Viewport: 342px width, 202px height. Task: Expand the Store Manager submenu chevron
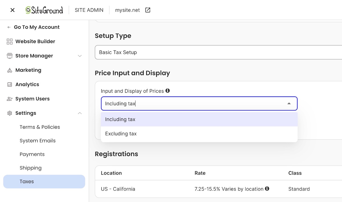point(80,56)
